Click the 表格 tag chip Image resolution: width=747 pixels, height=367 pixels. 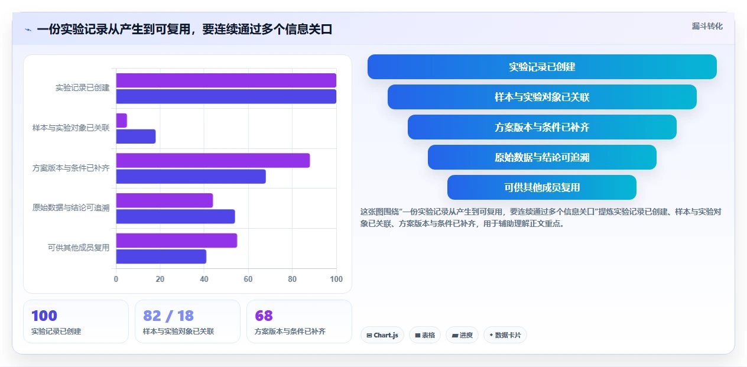(425, 335)
